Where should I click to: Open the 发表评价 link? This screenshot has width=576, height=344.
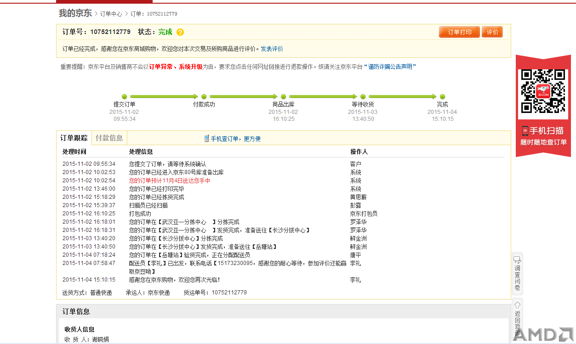[x=272, y=49]
